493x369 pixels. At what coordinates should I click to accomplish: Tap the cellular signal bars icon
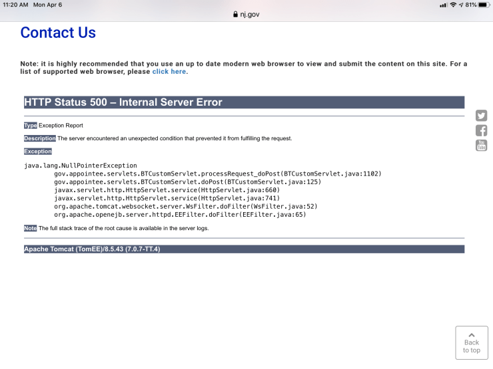pyautogui.click(x=443, y=5)
